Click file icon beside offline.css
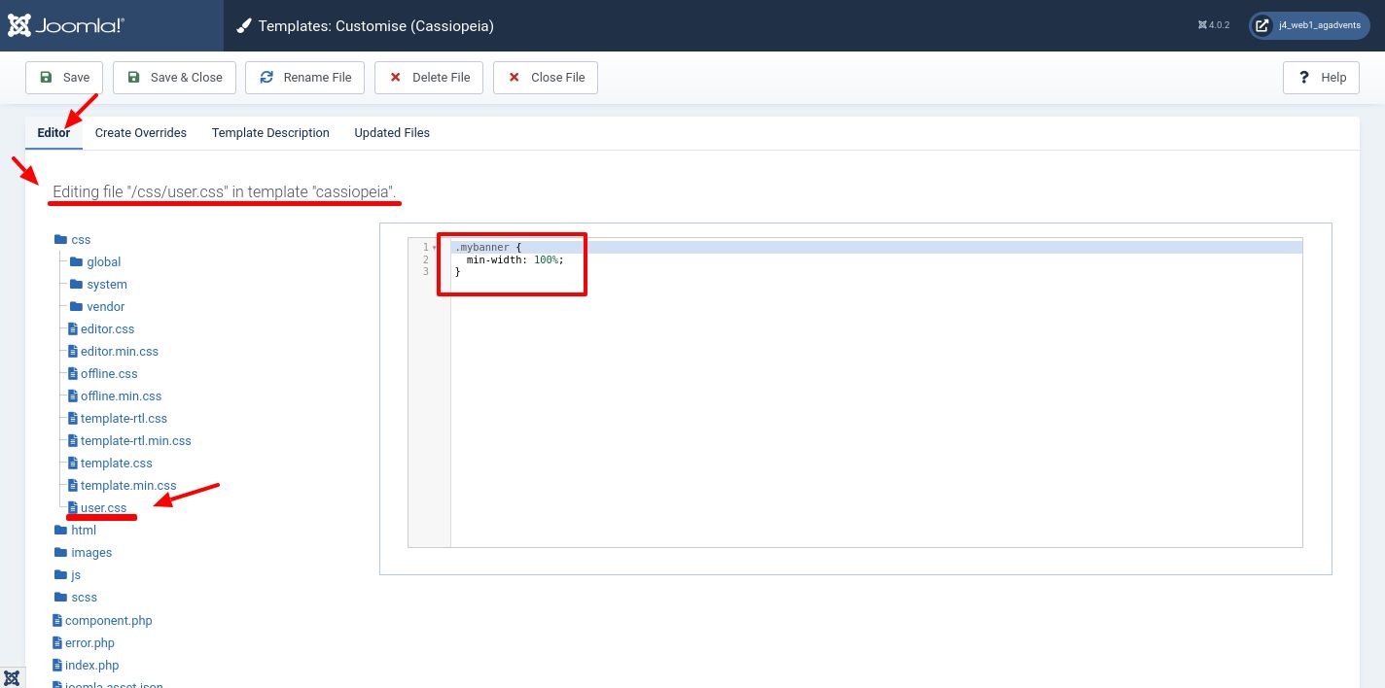This screenshot has width=1385, height=688. [x=72, y=374]
